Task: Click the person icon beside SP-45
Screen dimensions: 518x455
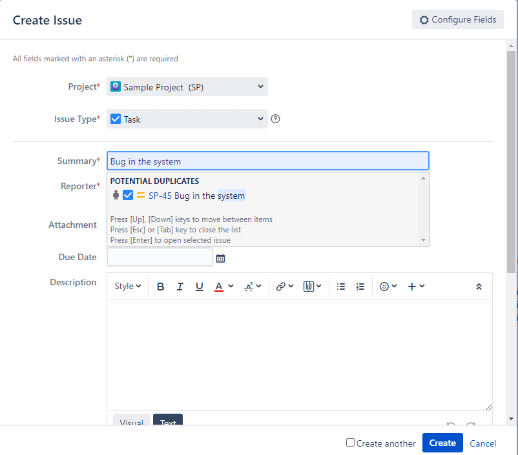Action: click(x=116, y=195)
